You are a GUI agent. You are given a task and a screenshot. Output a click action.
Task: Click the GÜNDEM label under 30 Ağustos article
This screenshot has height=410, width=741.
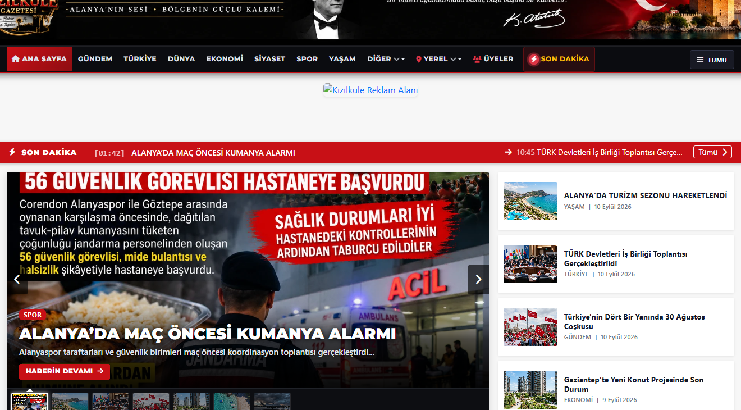pos(578,337)
